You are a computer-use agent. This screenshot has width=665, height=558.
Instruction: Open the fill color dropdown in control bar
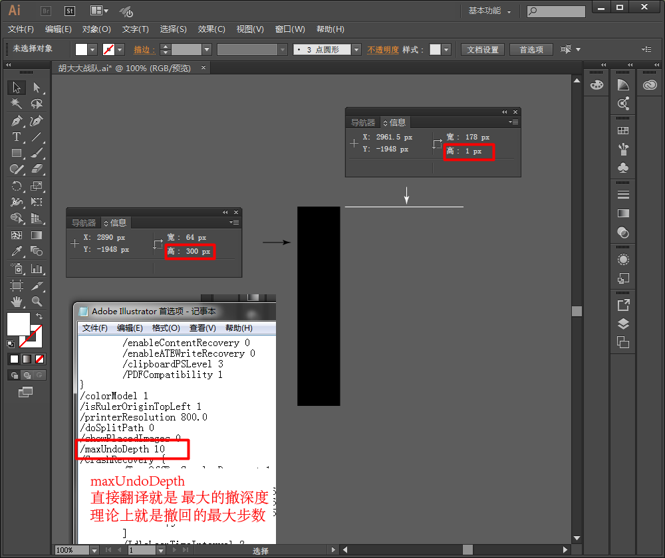point(93,50)
